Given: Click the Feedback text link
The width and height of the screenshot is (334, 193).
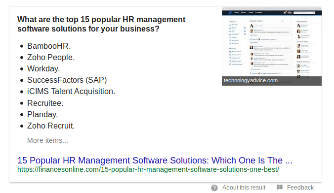Looking at the screenshot, I should (x=300, y=188).
